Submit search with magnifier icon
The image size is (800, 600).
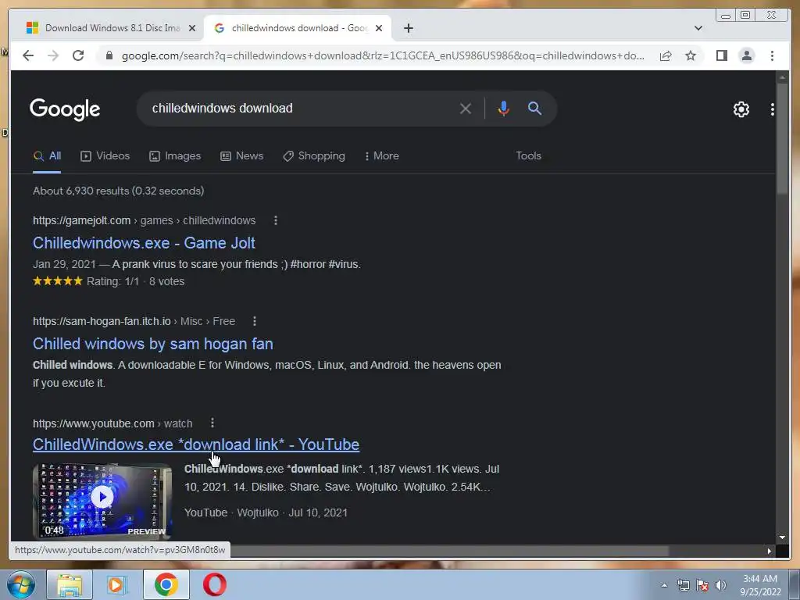click(x=534, y=108)
